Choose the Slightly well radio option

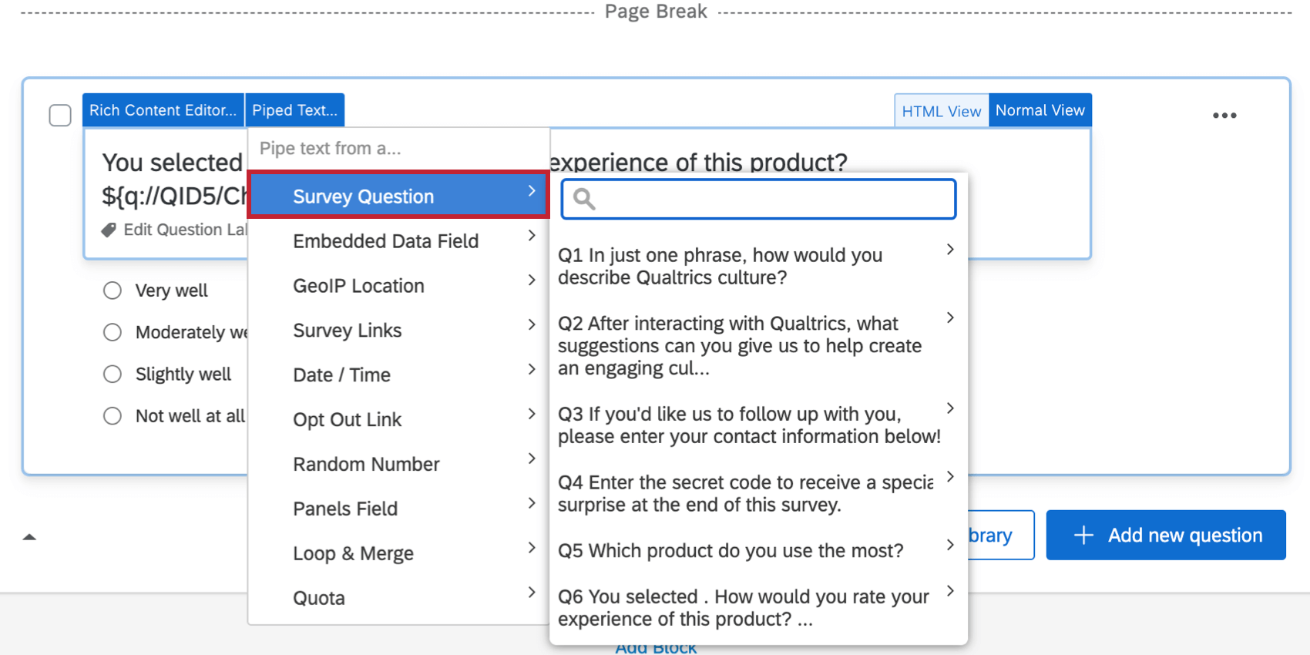tap(113, 375)
